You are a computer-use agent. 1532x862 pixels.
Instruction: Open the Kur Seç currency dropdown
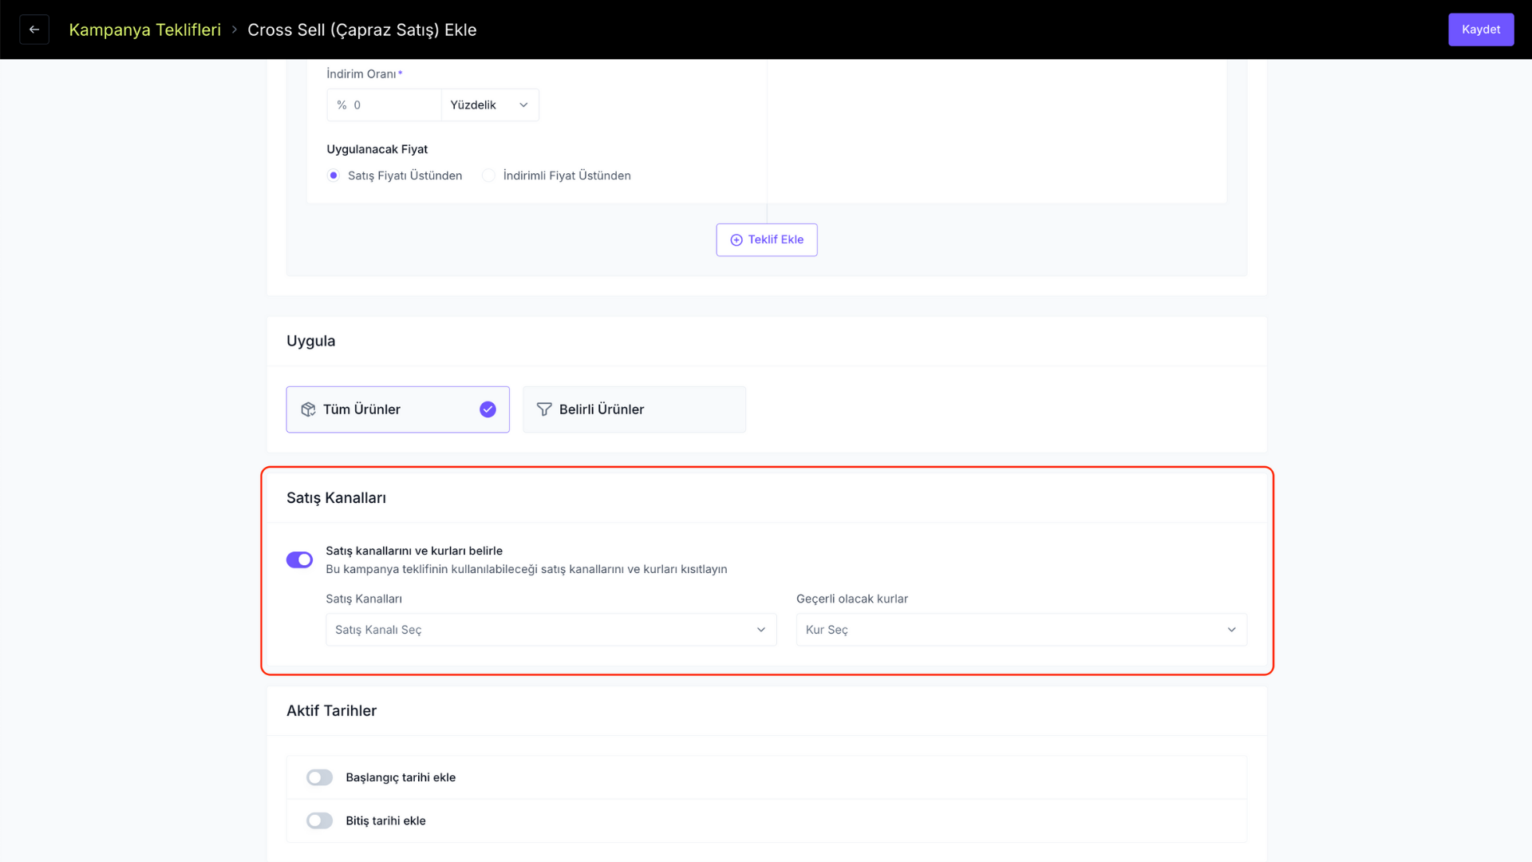pyautogui.click(x=1021, y=630)
